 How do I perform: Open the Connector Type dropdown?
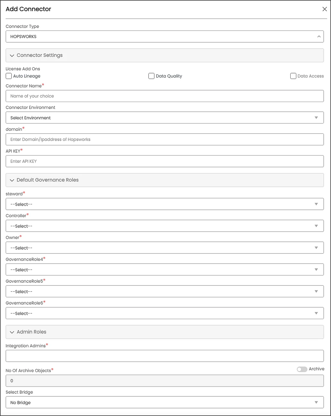tap(165, 37)
